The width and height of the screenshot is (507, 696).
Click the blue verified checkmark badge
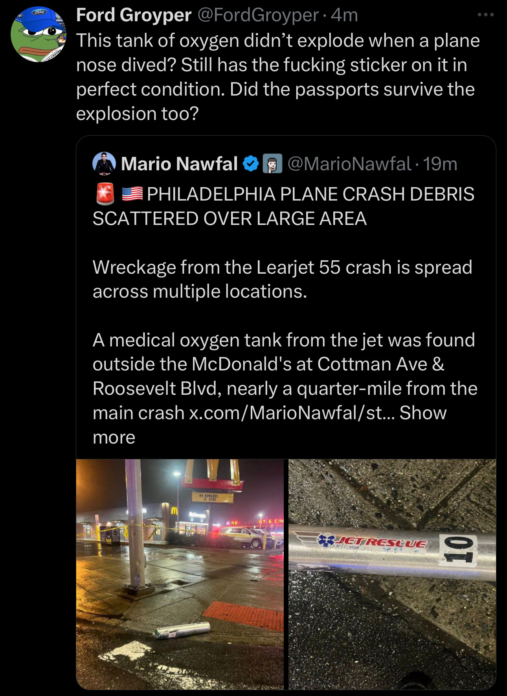[250, 164]
